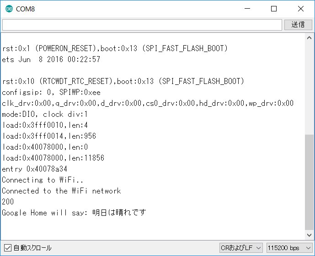315x256 pixels.
Task: Click the 'mode:DIO, clock div:1' line
Action: pyautogui.click(x=45, y=114)
